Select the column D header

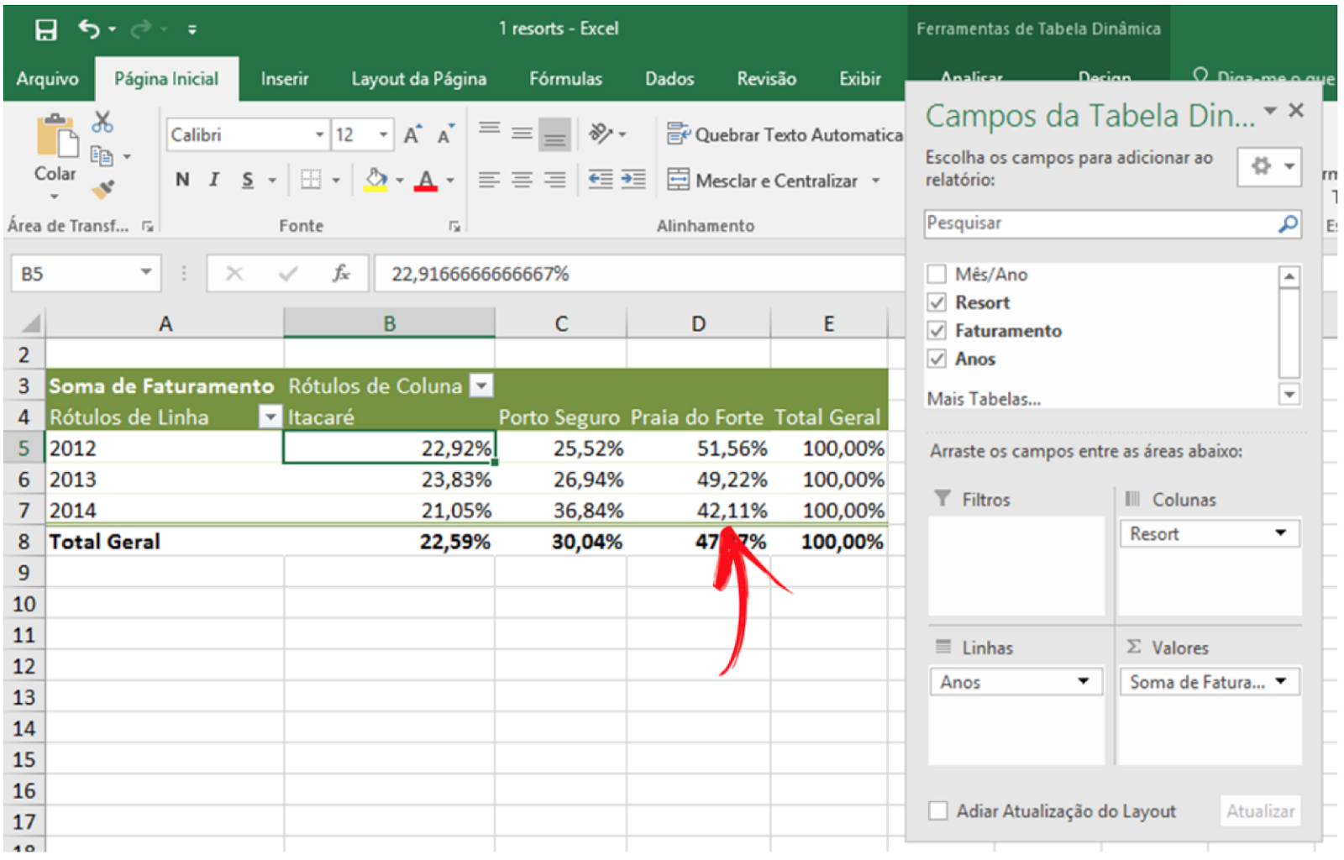click(x=698, y=324)
